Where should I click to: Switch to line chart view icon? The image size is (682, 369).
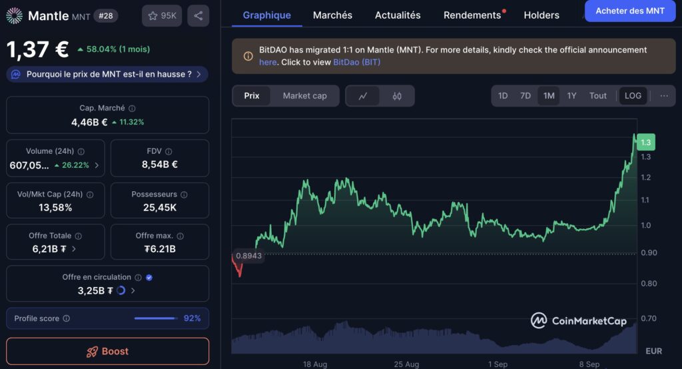(363, 96)
